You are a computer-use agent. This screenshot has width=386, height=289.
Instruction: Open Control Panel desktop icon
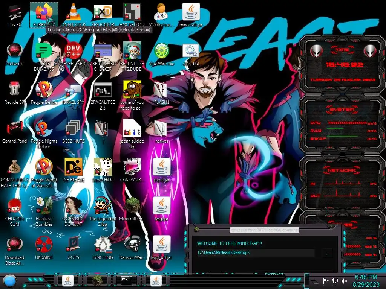(15, 132)
